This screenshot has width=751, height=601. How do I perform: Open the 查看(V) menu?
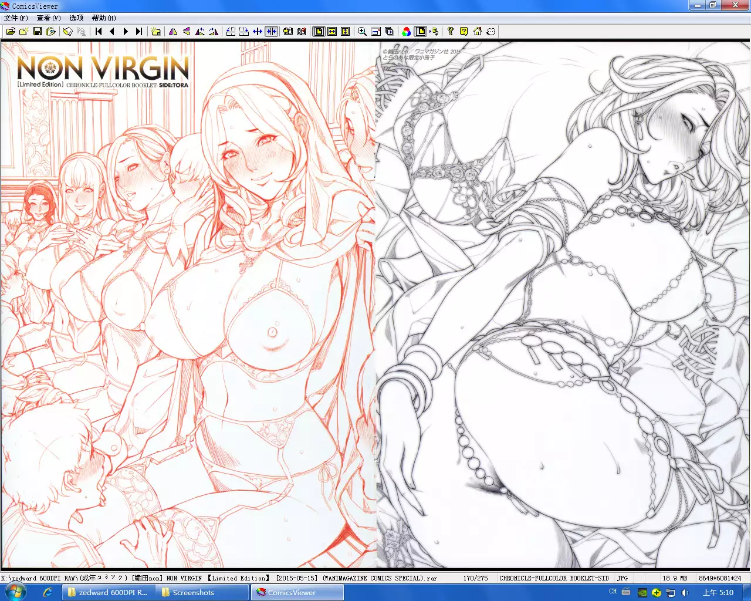tap(49, 18)
